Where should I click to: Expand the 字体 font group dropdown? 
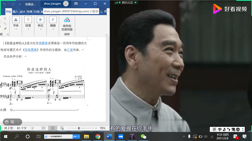click(x=16, y=29)
